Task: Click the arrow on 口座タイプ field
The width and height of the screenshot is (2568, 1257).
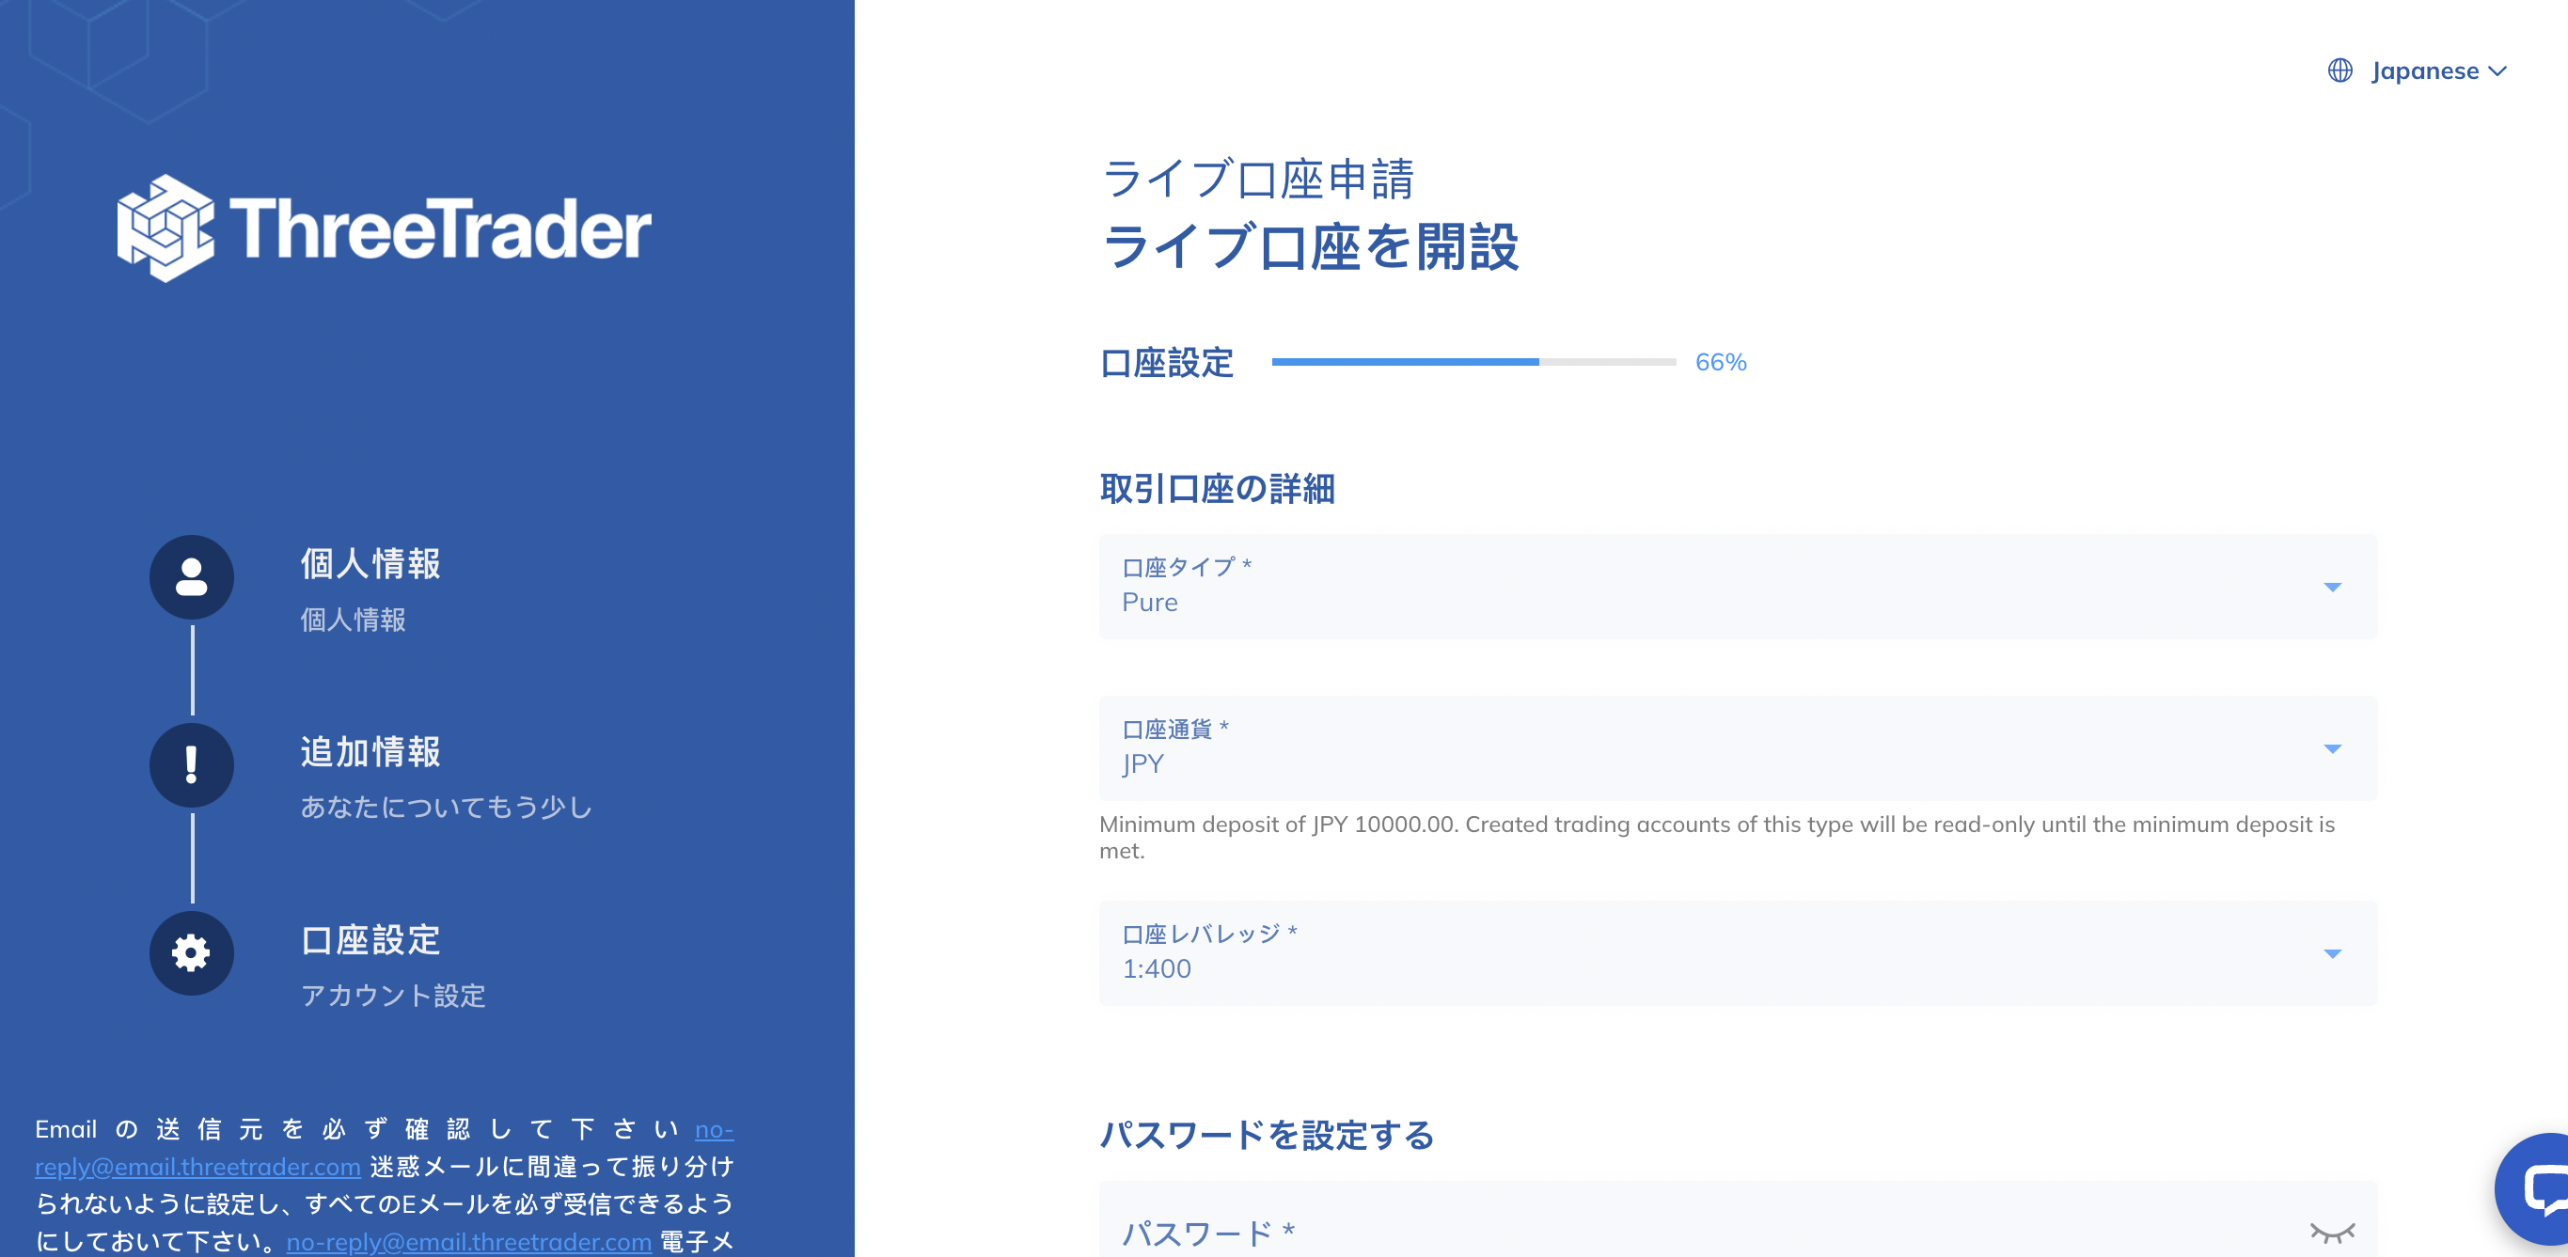Action: tap(2333, 587)
